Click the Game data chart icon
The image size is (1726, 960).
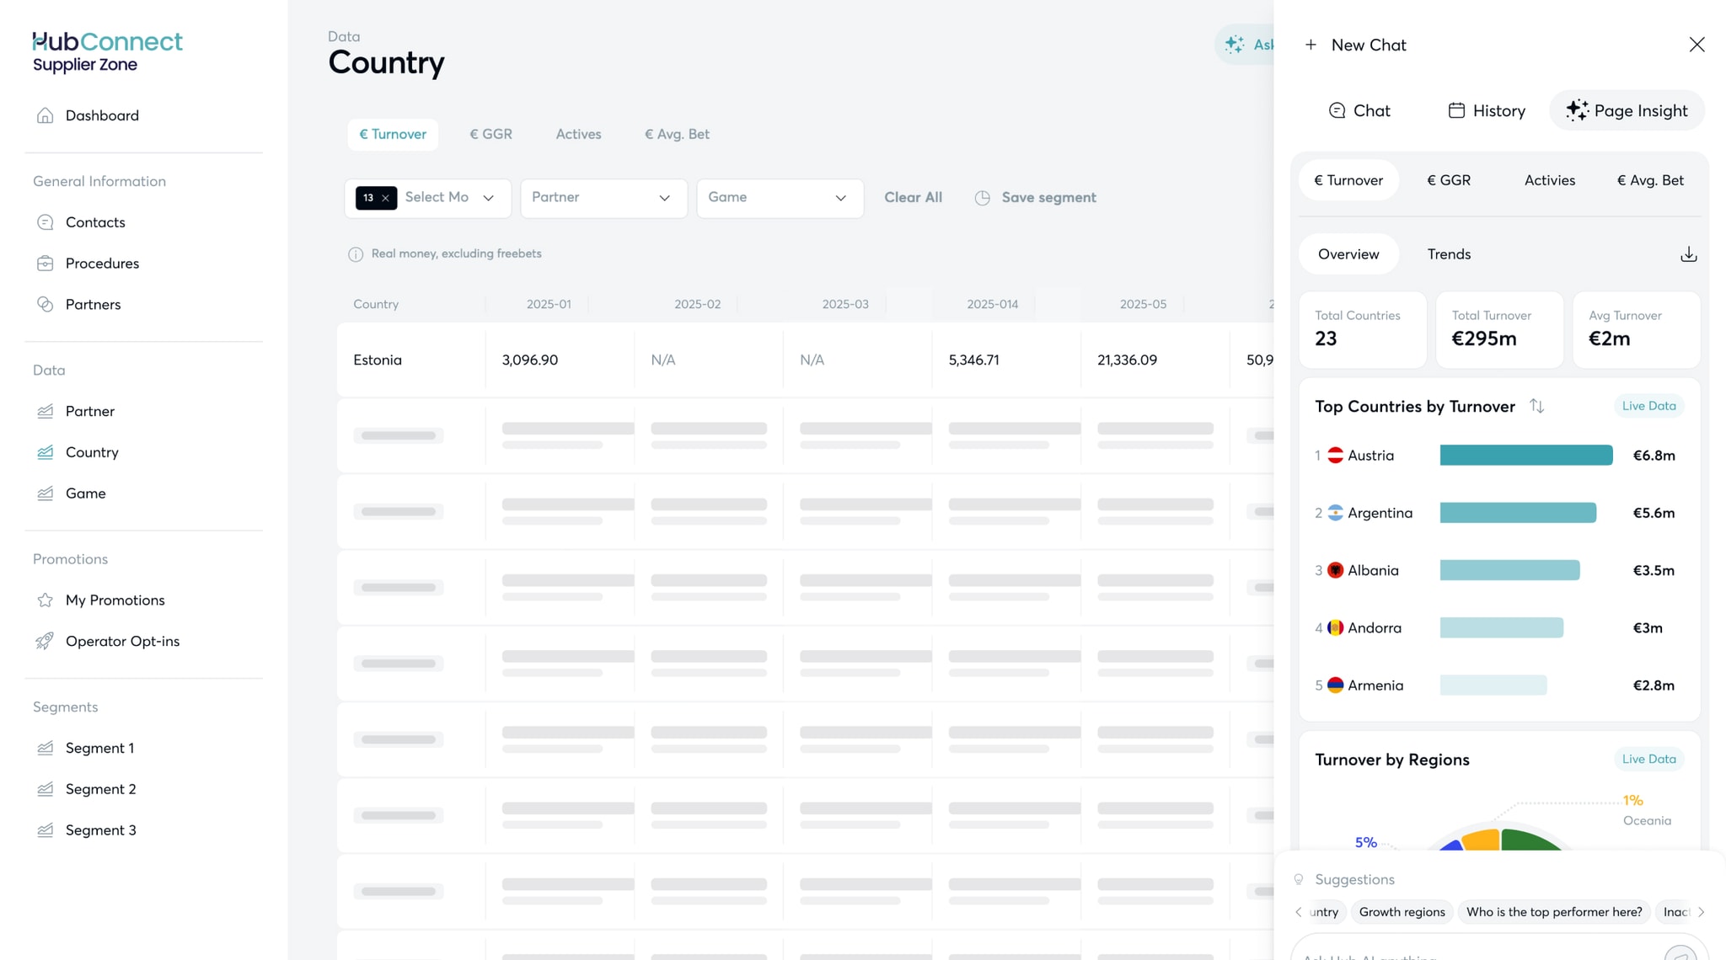point(46,493)
